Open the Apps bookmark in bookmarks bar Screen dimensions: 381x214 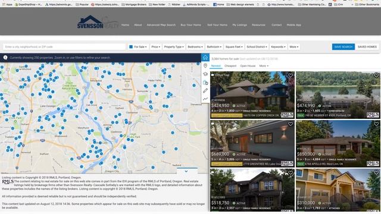7,4
